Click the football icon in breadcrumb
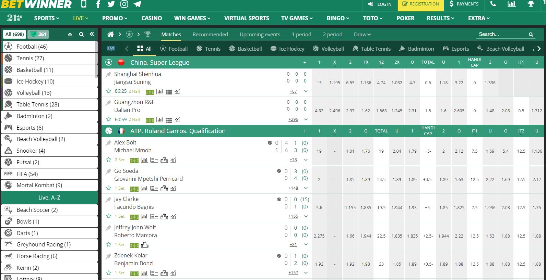Screen dimensions: 546x280 pos(129,34)
